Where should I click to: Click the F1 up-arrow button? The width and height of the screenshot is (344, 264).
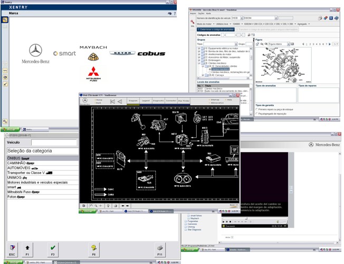click(x=27, y=250)
